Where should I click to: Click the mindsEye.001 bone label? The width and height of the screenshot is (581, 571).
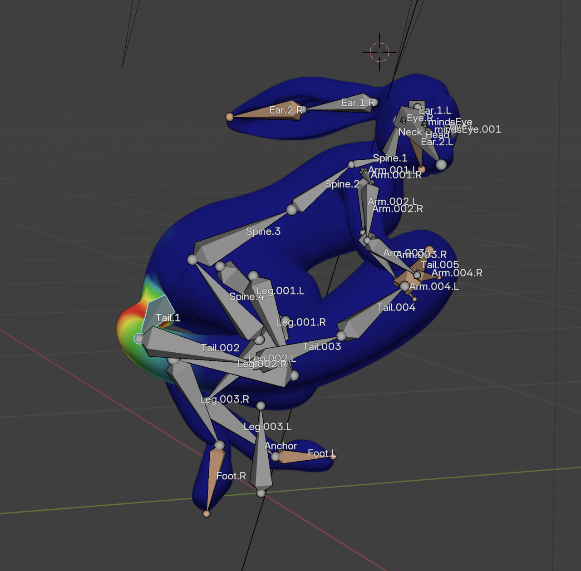click(x=468, y=129)
